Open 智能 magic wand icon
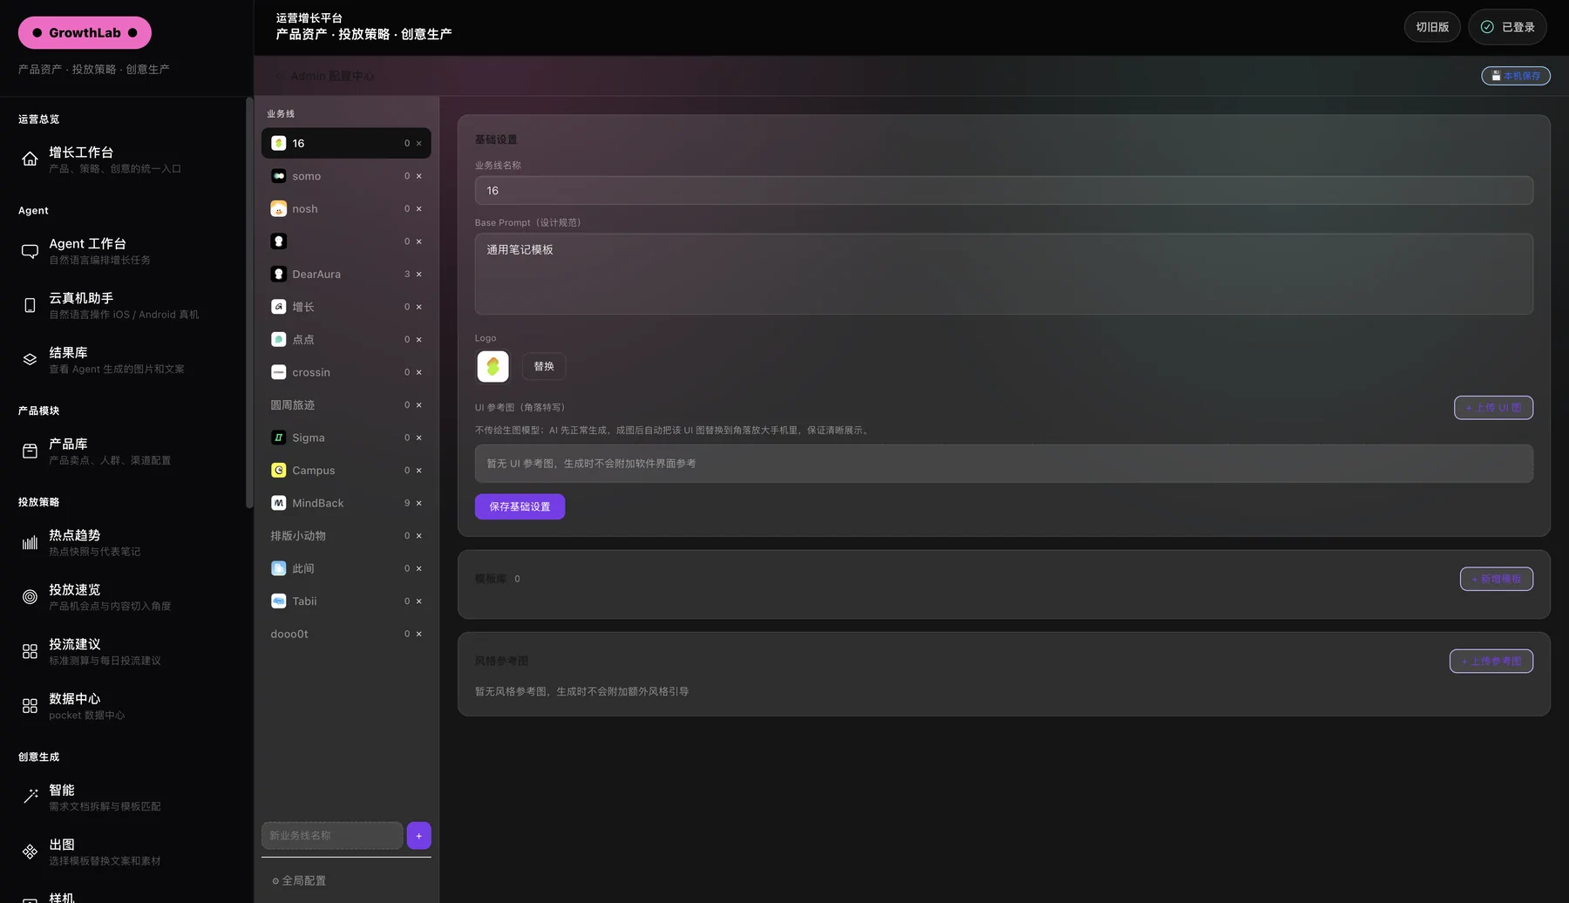The width and height of the screenshot is (1569, 903). pyautogui.click(x=30, y=797)
